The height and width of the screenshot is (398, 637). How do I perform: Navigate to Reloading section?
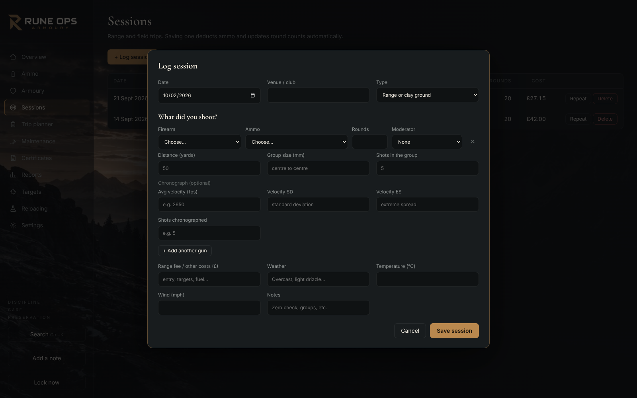47,209
